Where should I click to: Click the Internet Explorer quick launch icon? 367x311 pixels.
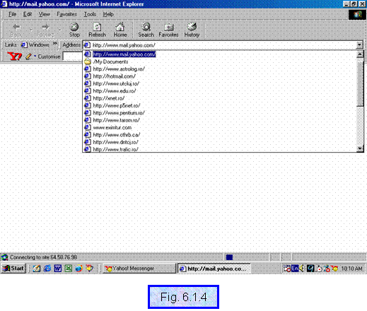tap(47, 268)
